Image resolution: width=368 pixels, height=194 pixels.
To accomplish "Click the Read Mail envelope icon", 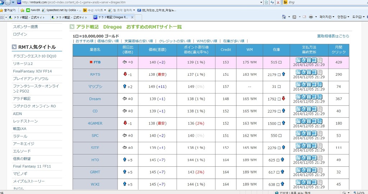I will (x=304, y=17).
